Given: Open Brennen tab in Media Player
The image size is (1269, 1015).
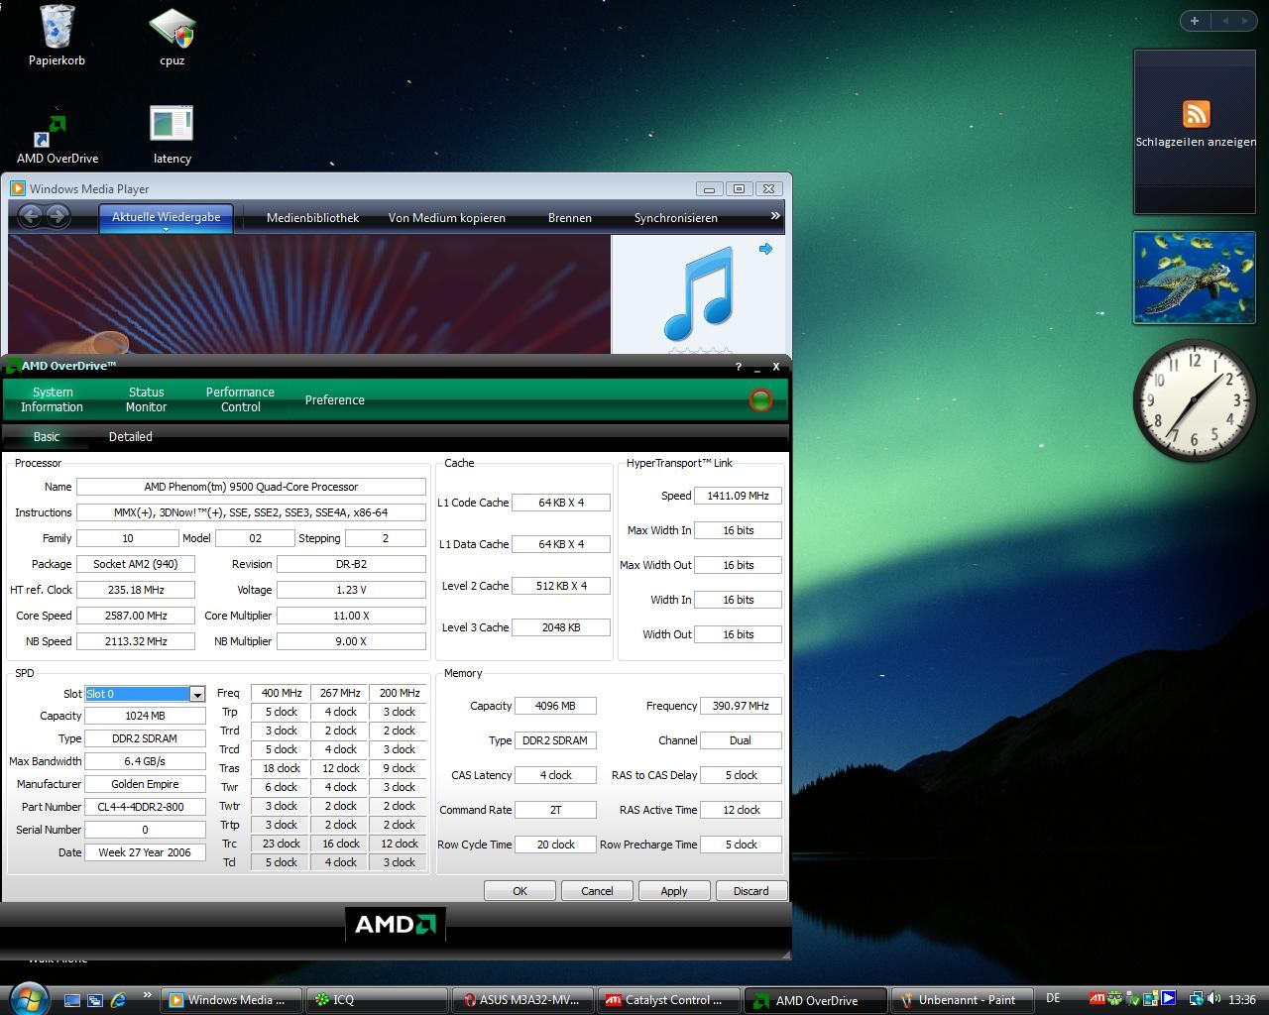Looking at the screenshot, I should [x=569, y=218].
